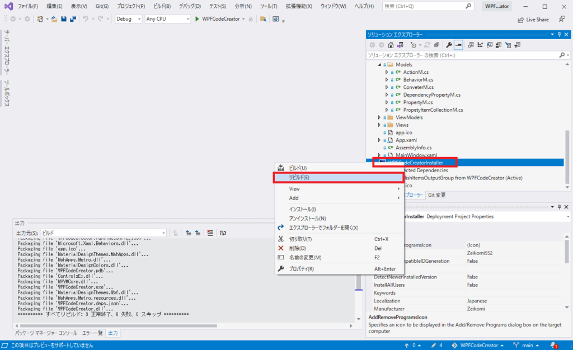Screen dimensions: 573x350
Task: Open the Custom Actions Editor icon
Action: (x=508, y=45)
